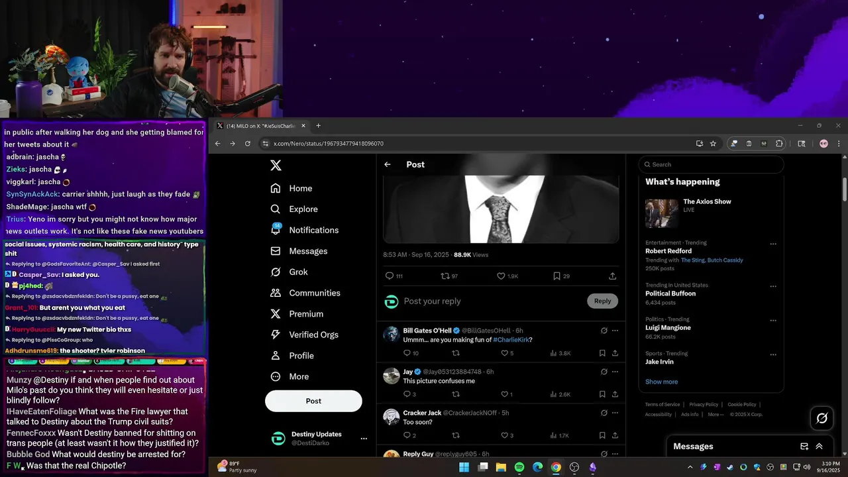Click the X Search box
Image resolution: width=848 pixels, height=477 pixels.
tap(711, 164)
